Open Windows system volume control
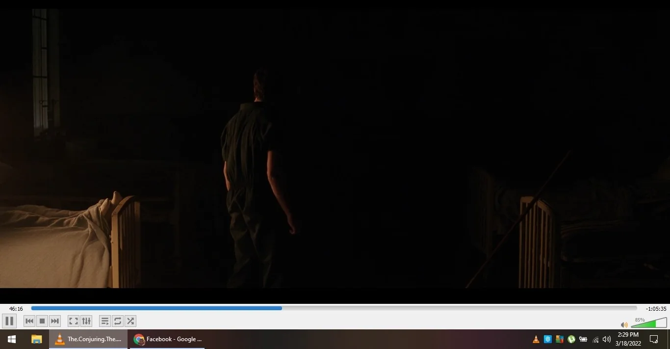 (x=607, y=339)
